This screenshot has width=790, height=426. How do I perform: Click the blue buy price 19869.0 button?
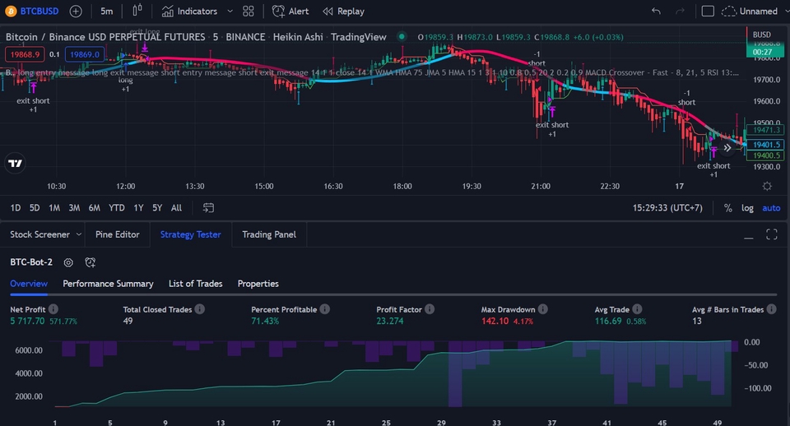[85, 54]
